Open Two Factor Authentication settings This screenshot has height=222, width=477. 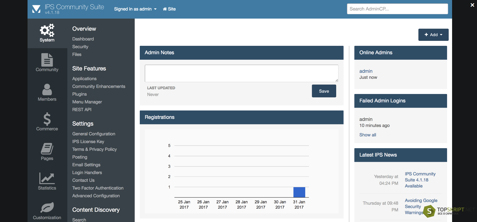point(98,188)
